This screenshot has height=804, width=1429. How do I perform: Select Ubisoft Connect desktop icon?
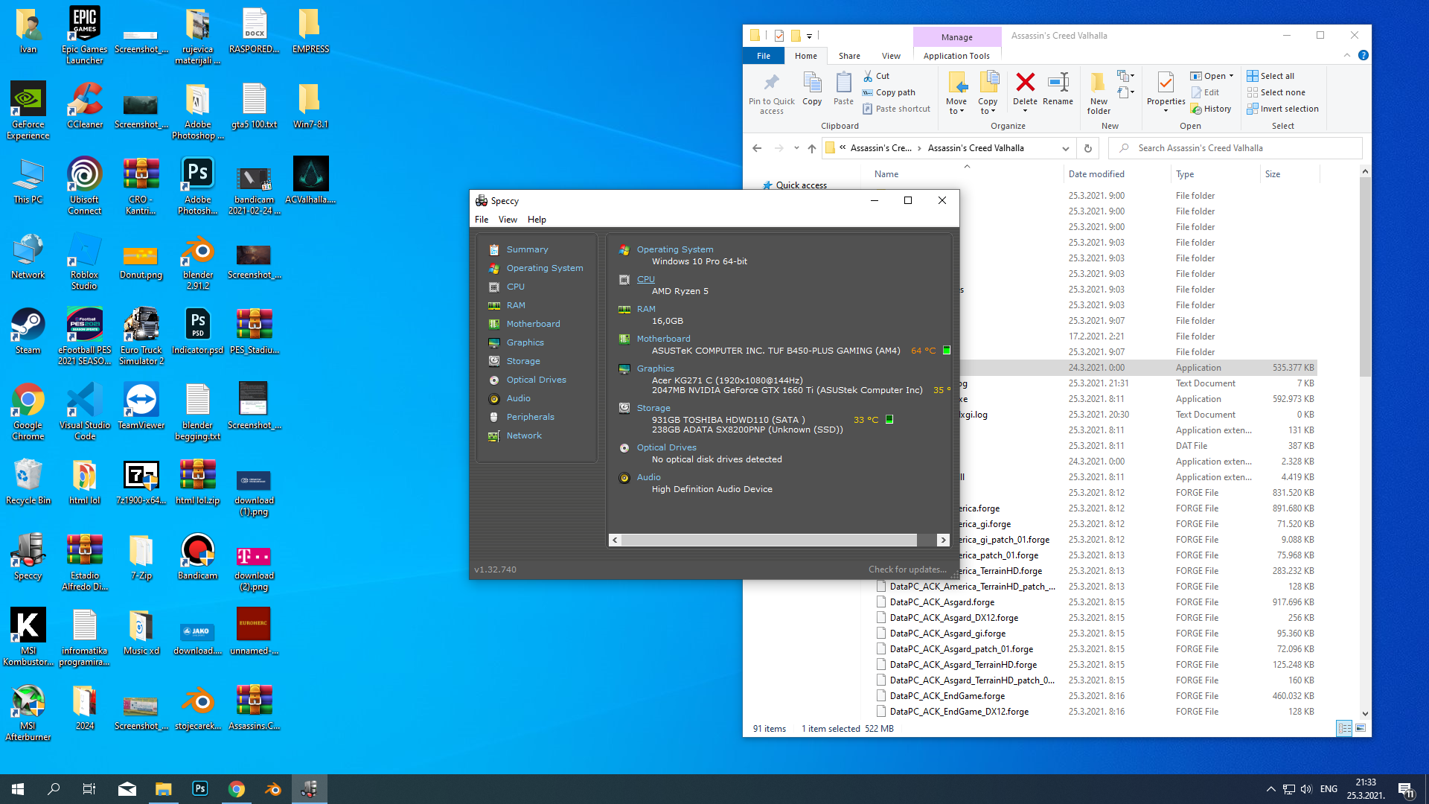pos(85,186)
